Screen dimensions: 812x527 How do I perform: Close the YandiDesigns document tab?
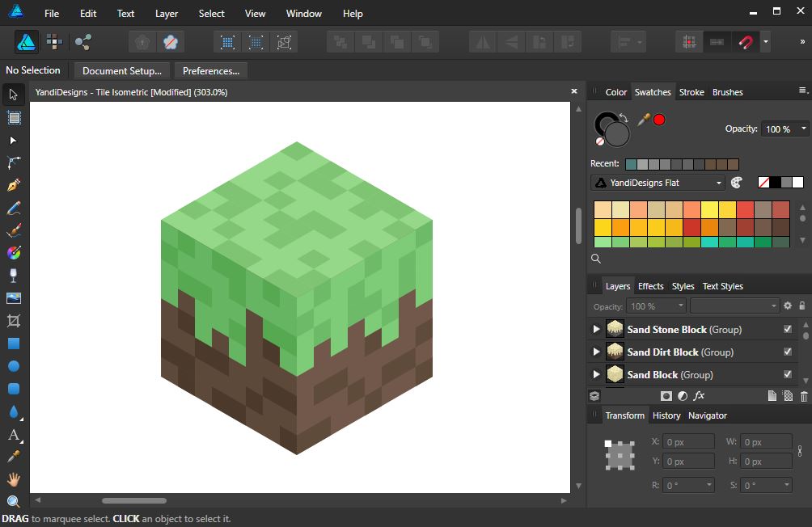(x=573, y=91)
